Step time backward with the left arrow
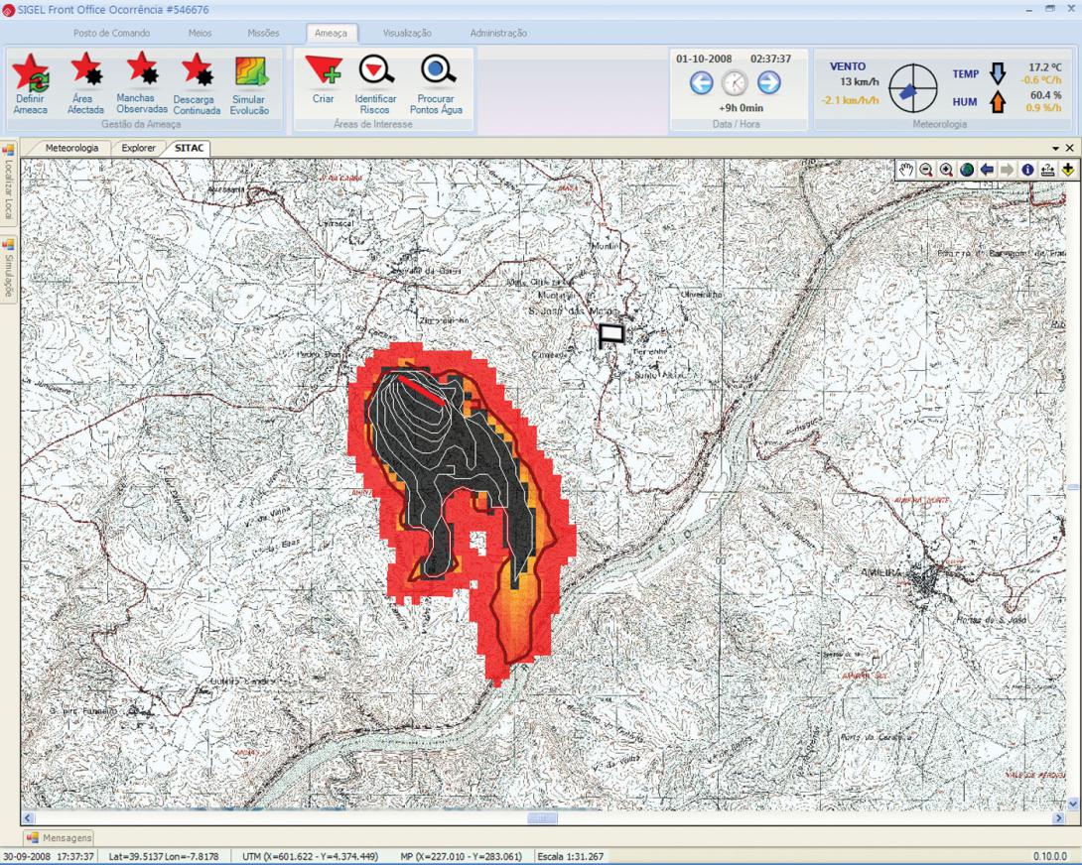Image resolution: width=1082 pixels, height=865 pixels. coord(701,83)
